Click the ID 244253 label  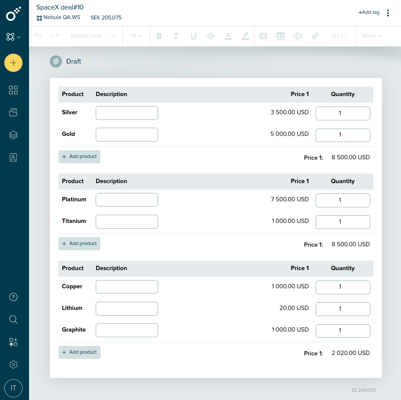363,390
